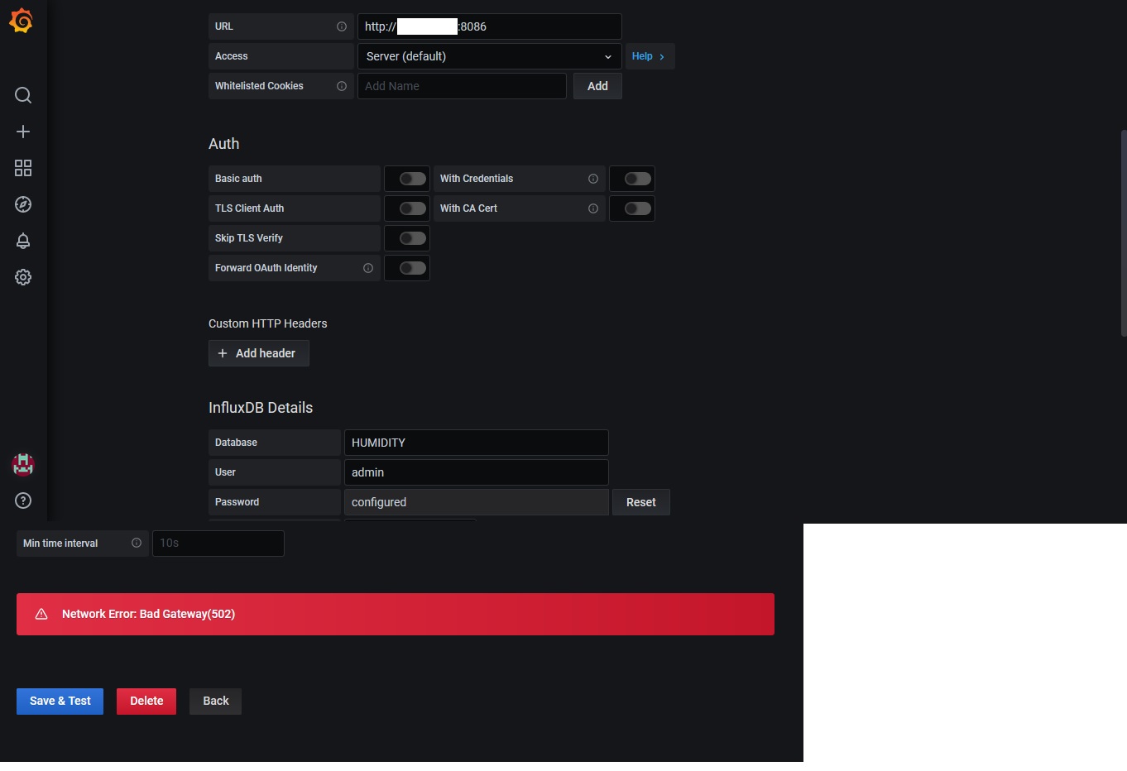
Task: Show Whitelisted Cookies info icon
Action: [x=342, y=86]
